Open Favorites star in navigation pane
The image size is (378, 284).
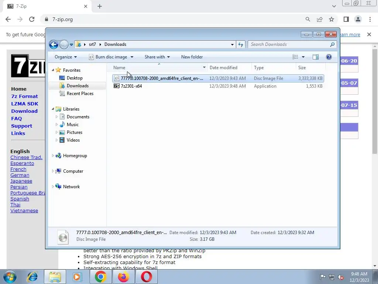pos(58,70)
